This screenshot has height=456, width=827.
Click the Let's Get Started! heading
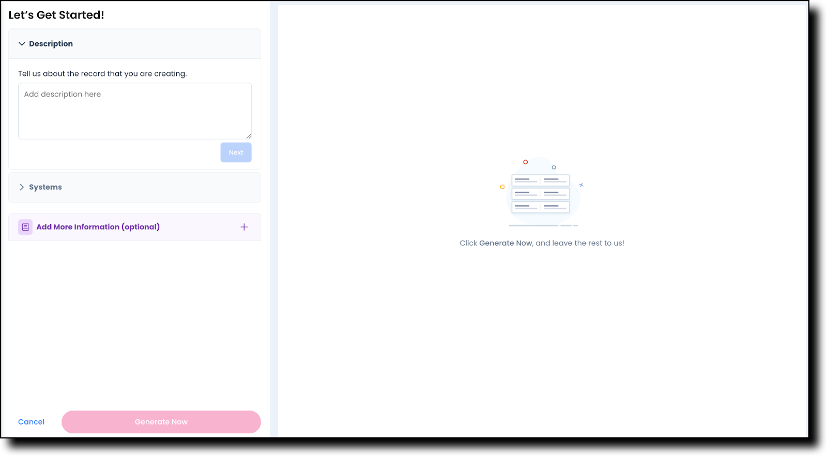click(x=56, y=15)
